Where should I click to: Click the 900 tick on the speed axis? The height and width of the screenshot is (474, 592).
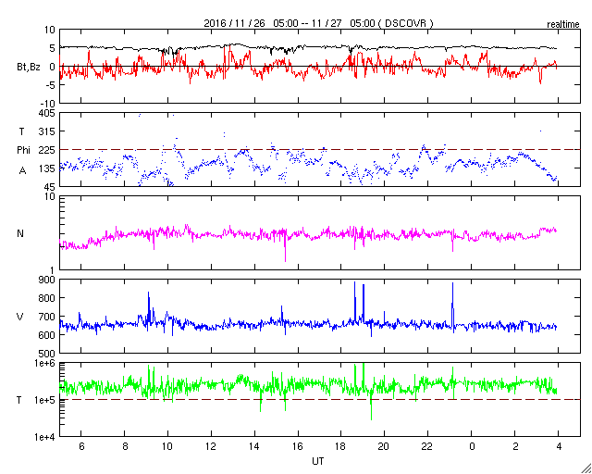click(48, 280)
